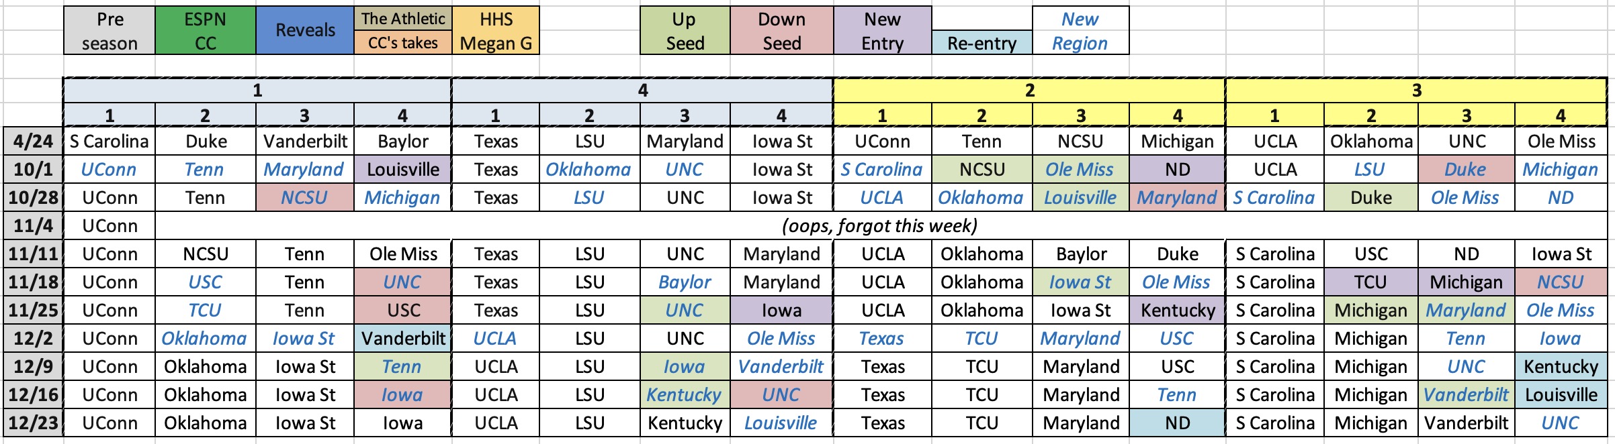Click the Pre season gray legend cell
This screenshot has width=1615, height=444.
tap(110, 31)
